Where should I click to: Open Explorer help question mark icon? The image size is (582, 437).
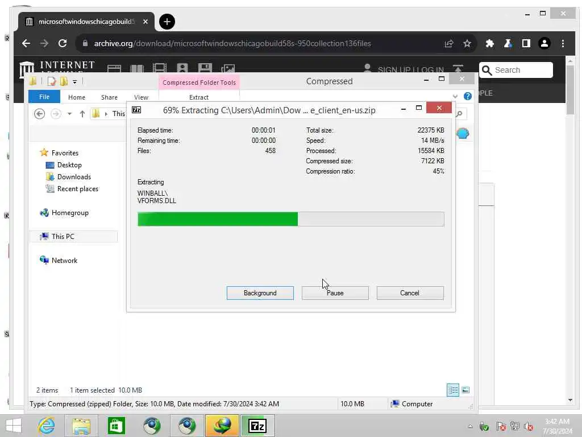(x=468, y=96)
